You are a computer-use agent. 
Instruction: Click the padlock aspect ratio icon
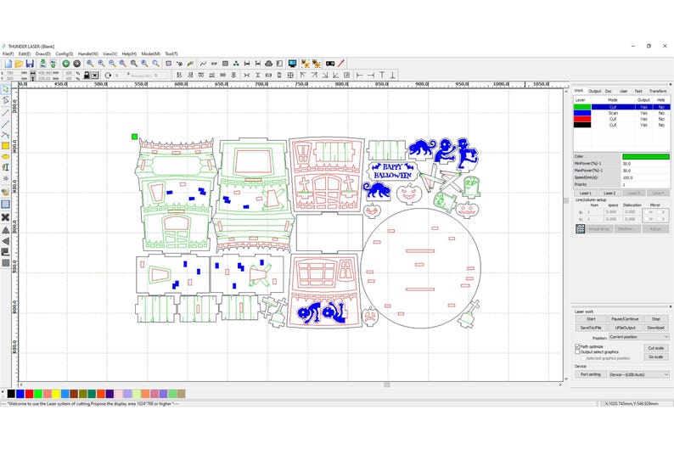point(87,76)
